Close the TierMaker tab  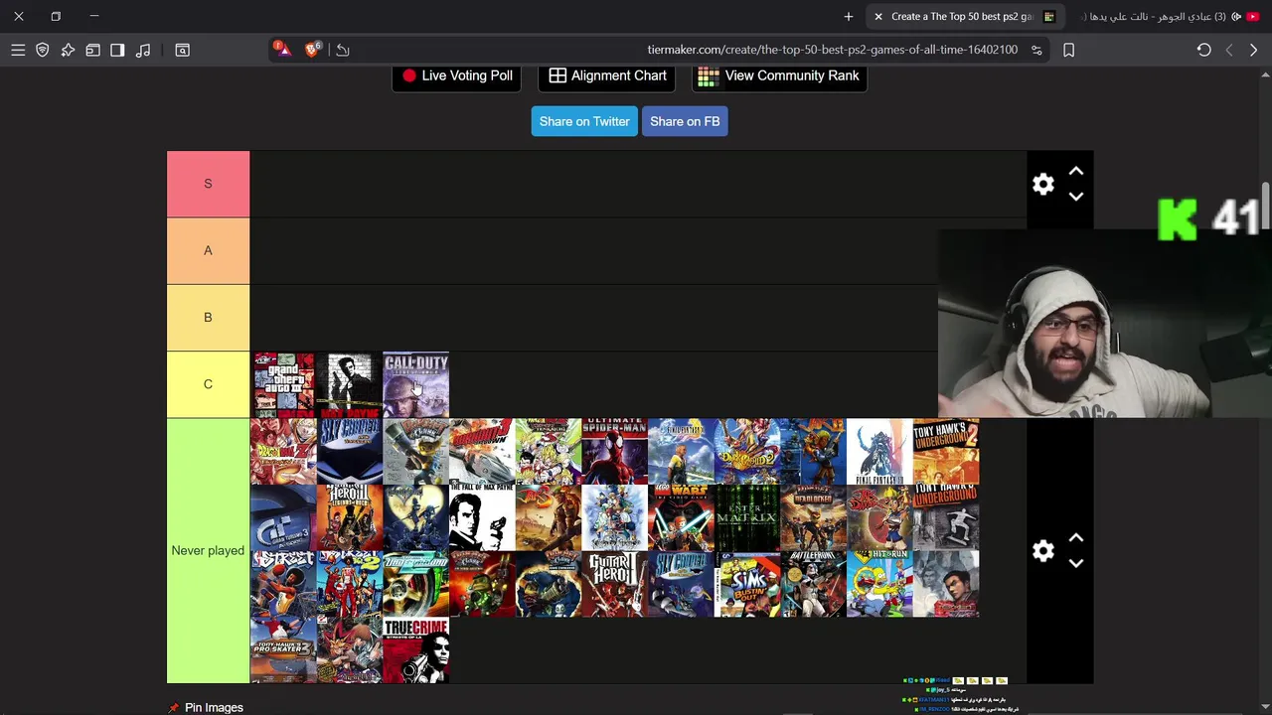(x=878, y=16)
